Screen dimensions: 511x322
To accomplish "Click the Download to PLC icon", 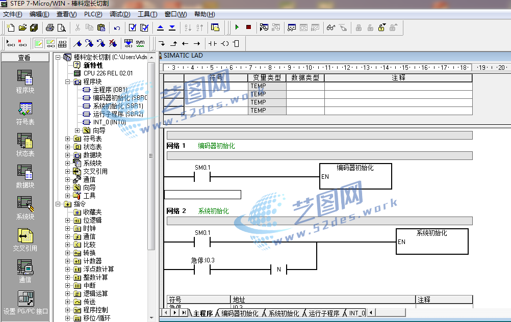I will (172, 28).
